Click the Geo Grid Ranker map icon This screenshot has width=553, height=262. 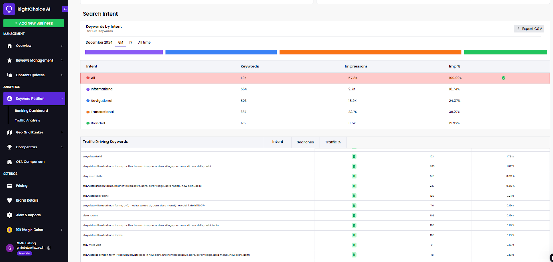click(x=10, y=132)
